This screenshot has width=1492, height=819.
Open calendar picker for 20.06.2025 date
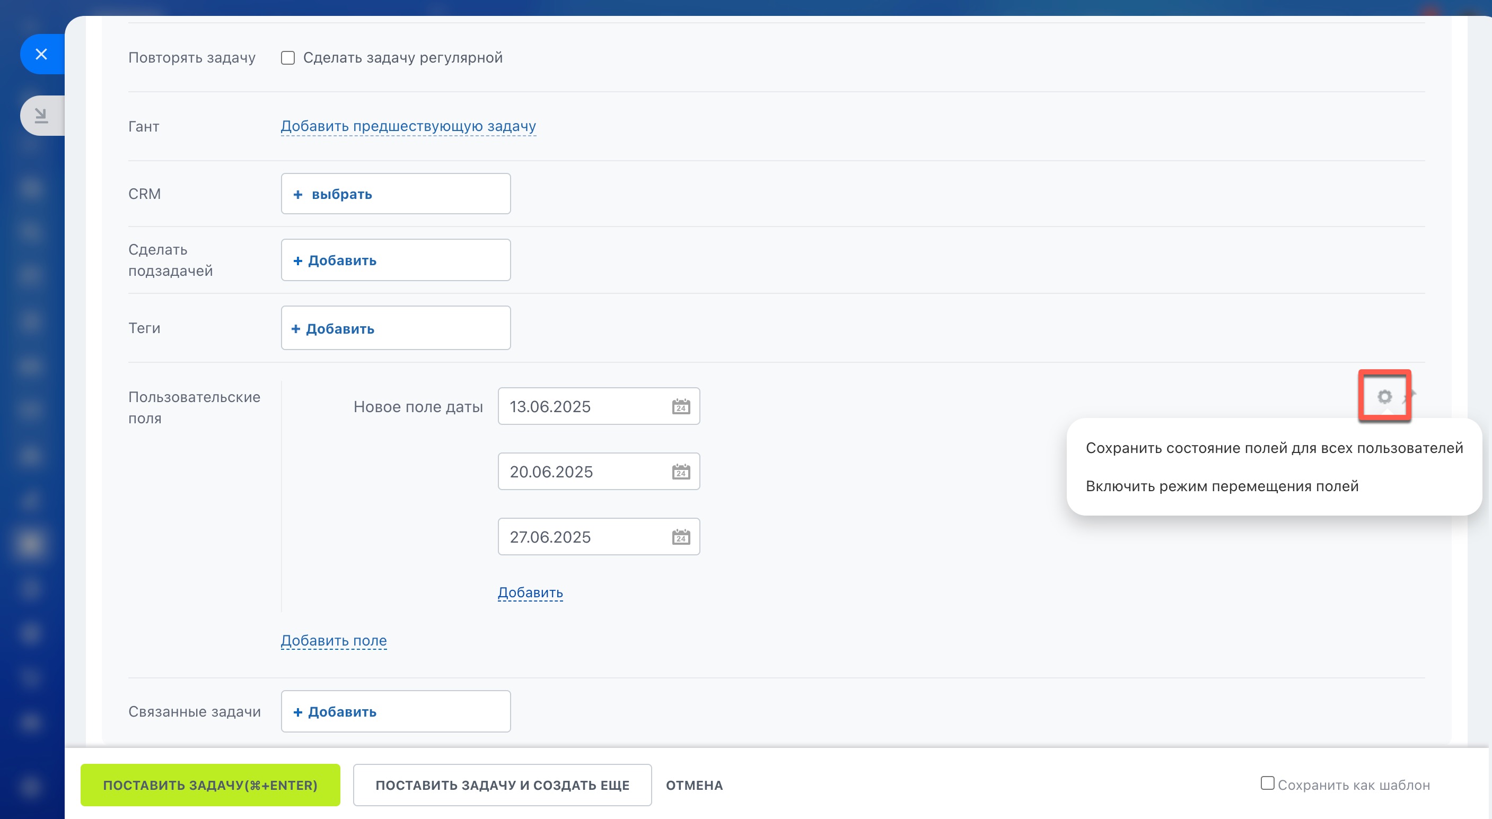point(681,471)
